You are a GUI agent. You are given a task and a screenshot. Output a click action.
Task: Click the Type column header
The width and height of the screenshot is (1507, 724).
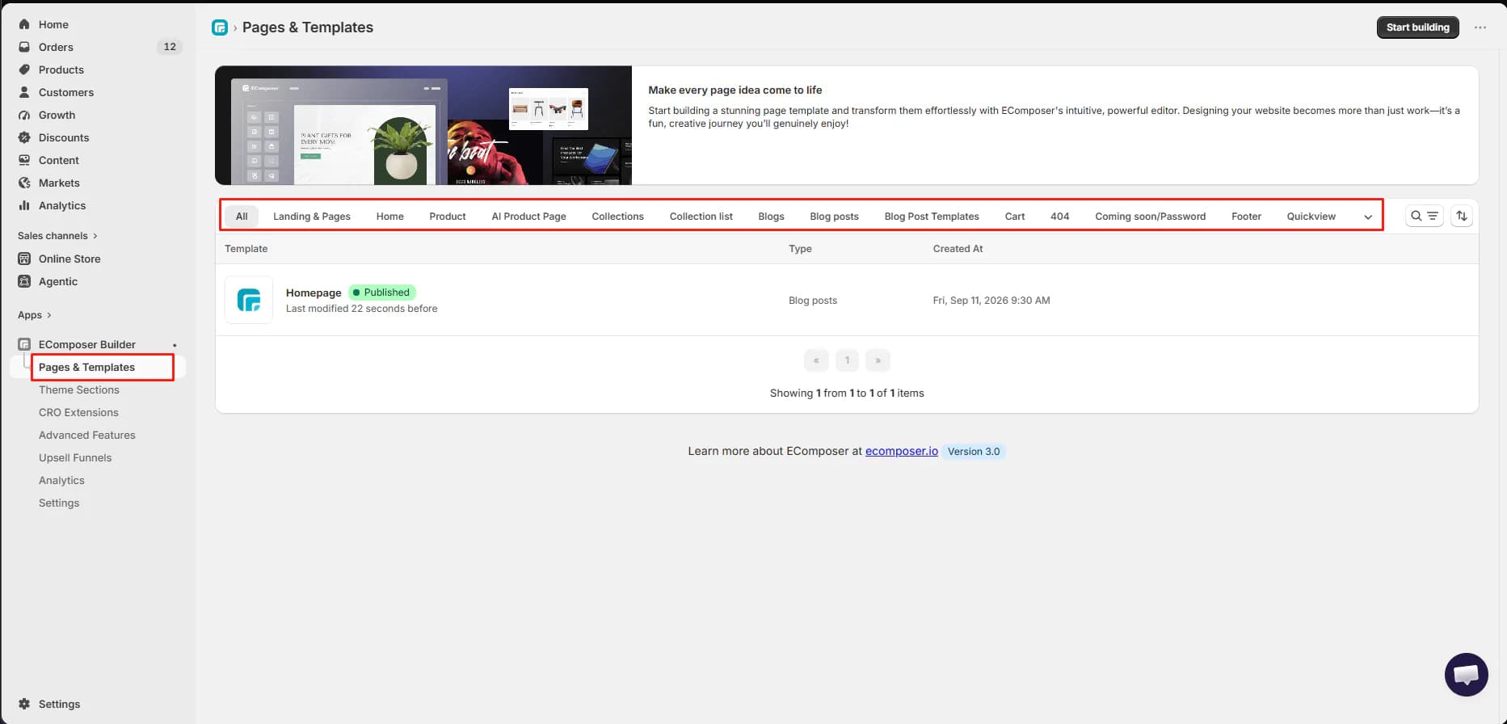[800, 249]
